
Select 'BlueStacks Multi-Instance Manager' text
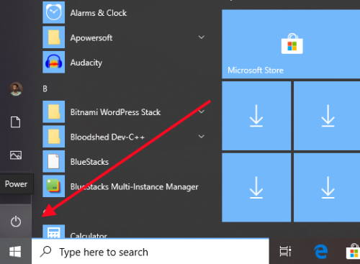(x=135, y=186)
